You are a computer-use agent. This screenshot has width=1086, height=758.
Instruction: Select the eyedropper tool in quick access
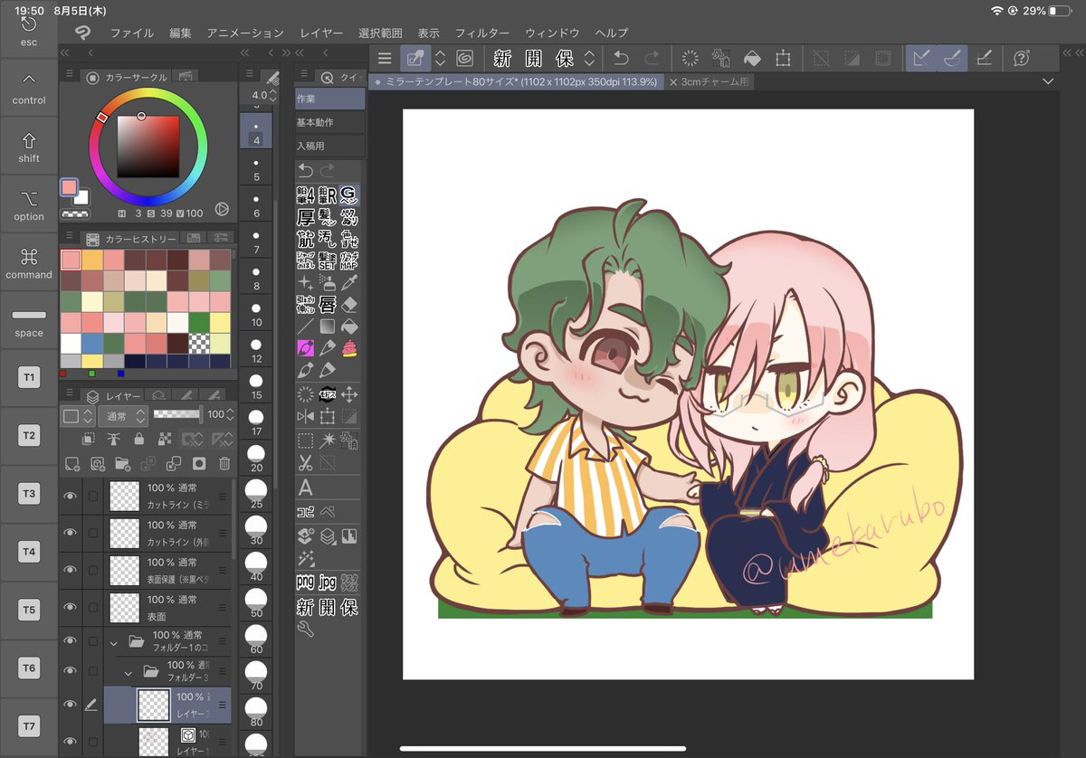click(x=349, y=283)
